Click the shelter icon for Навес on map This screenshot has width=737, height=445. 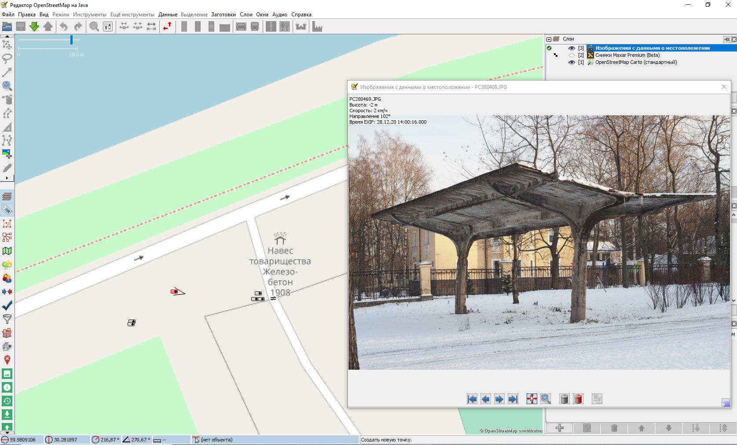click(x=280, y=238)
